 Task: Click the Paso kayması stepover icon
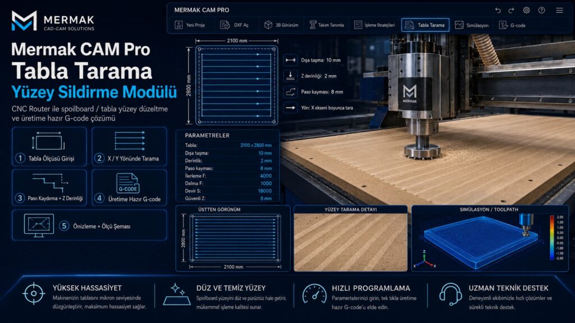290,91
